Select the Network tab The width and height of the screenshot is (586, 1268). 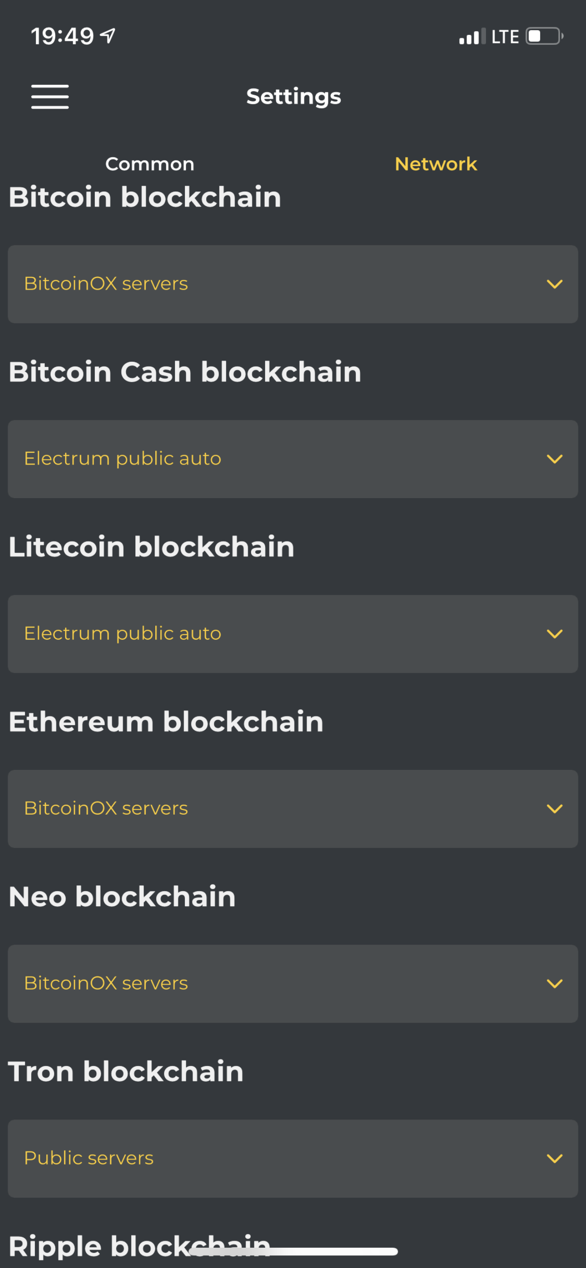coord(435,163)
